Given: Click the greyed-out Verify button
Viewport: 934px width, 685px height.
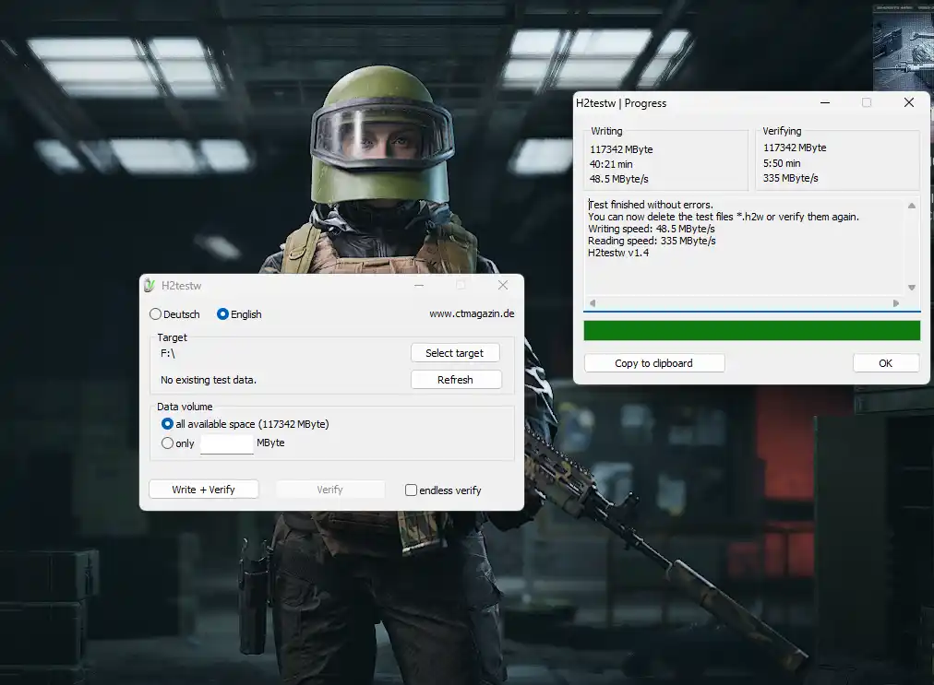Looking at the screenshot, I should click(330, 490).
